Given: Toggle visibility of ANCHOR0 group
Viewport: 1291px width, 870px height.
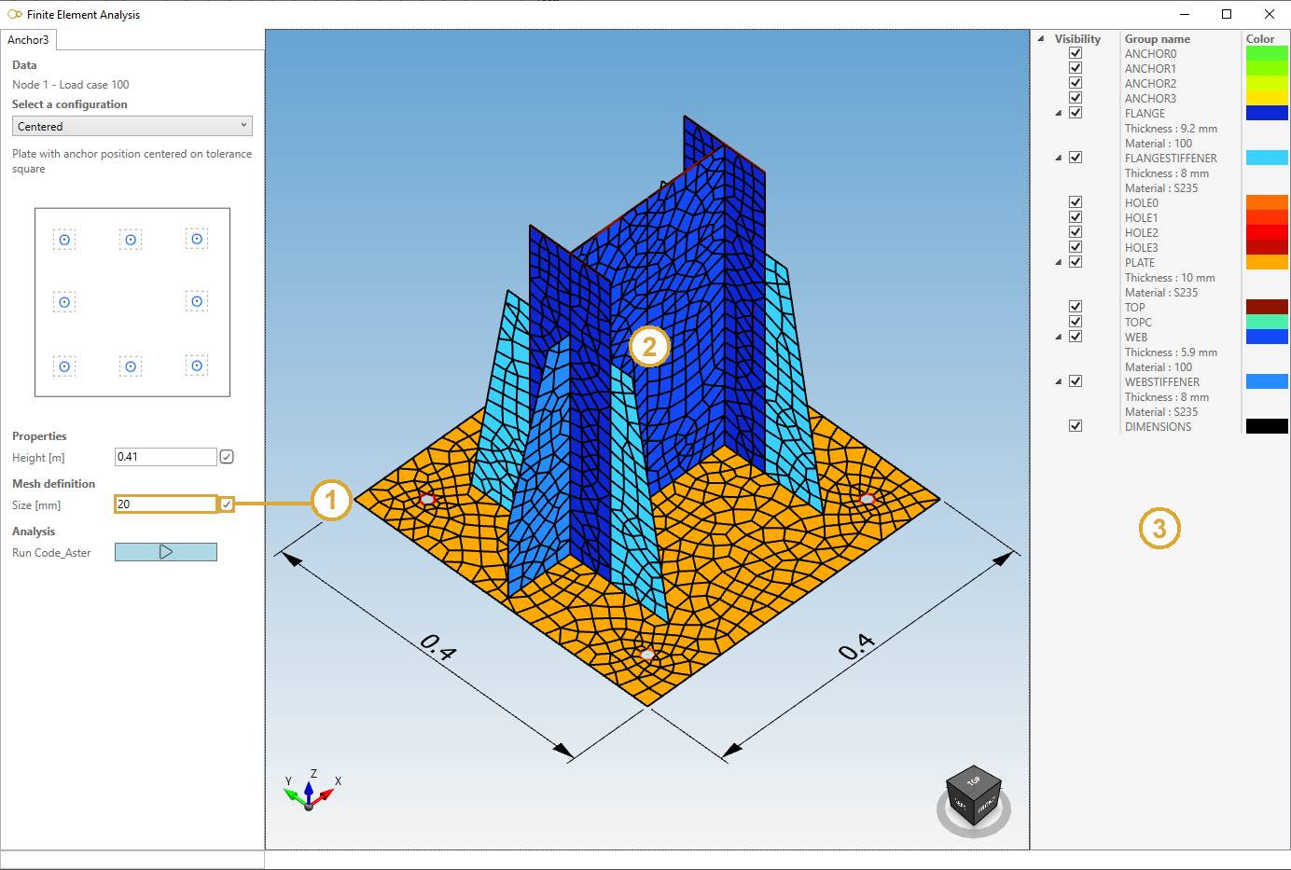Looking at the screenshot, I should pos(1076,53).
